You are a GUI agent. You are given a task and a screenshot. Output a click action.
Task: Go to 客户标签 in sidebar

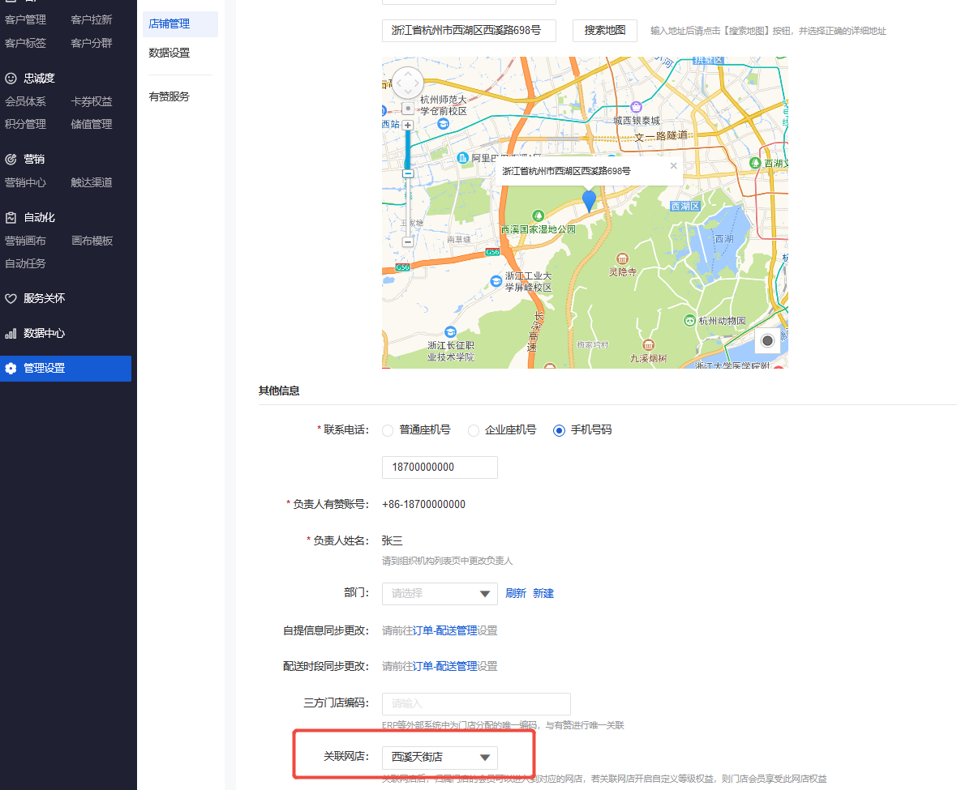pos(26,43)
